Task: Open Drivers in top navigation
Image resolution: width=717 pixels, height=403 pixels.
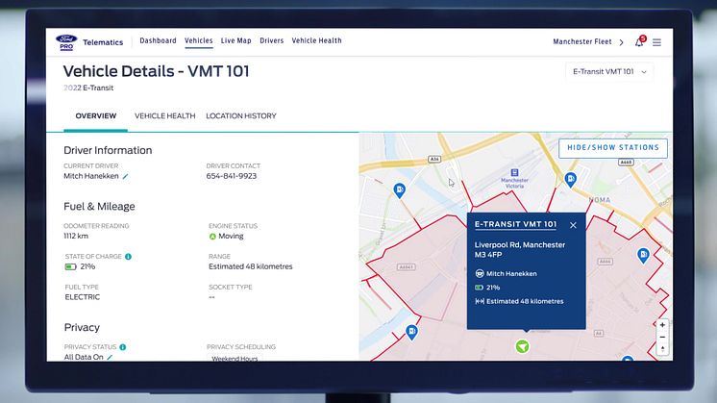Action: point(271,41)
